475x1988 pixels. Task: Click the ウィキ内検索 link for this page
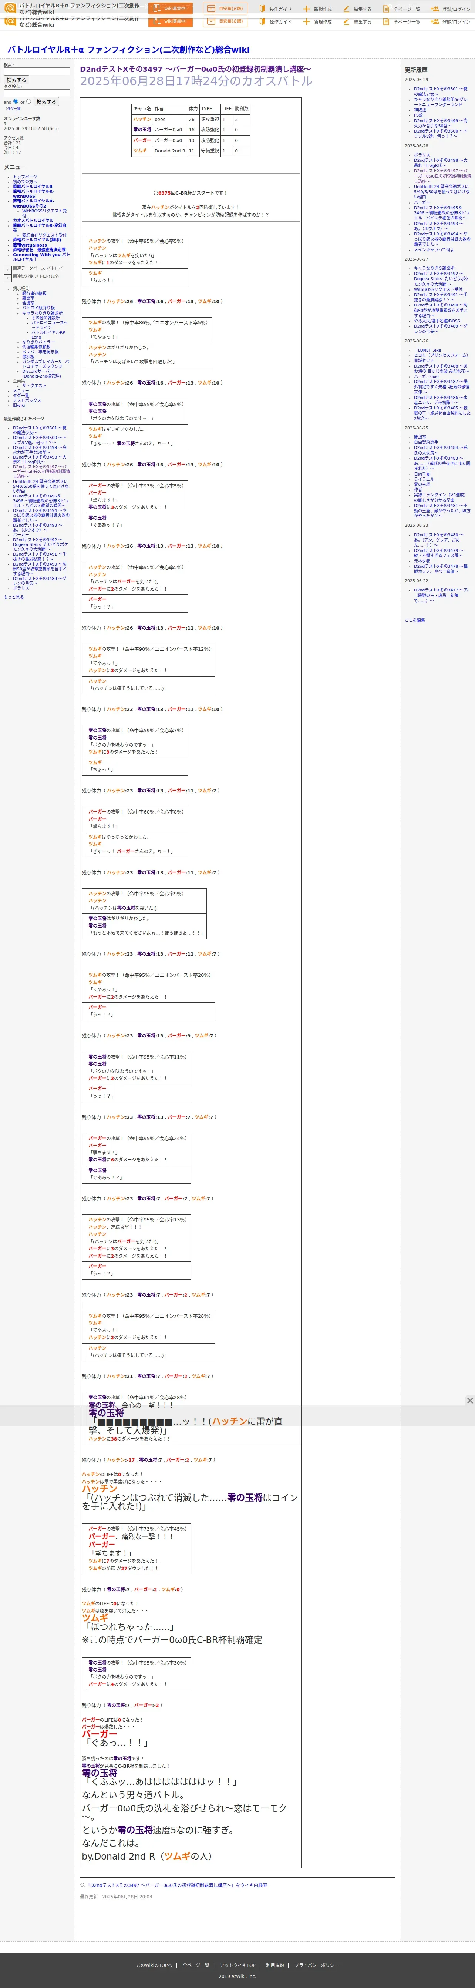[176, 1885]
